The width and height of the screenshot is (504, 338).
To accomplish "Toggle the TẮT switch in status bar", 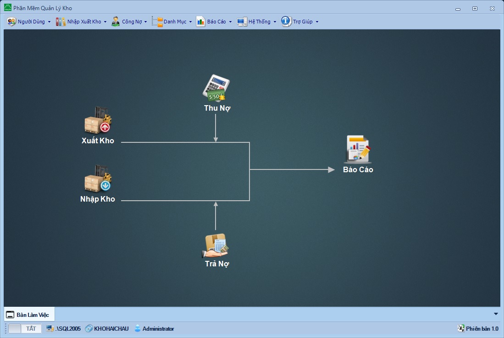I will [x=25, y=329].
